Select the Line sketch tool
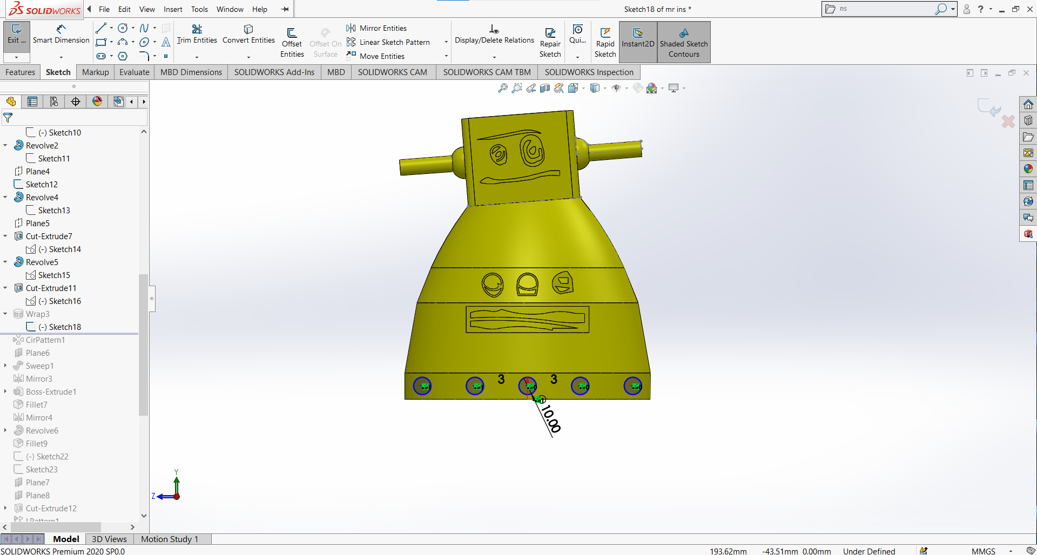Screen dimensions: 1037x555 tap(101, 28)
